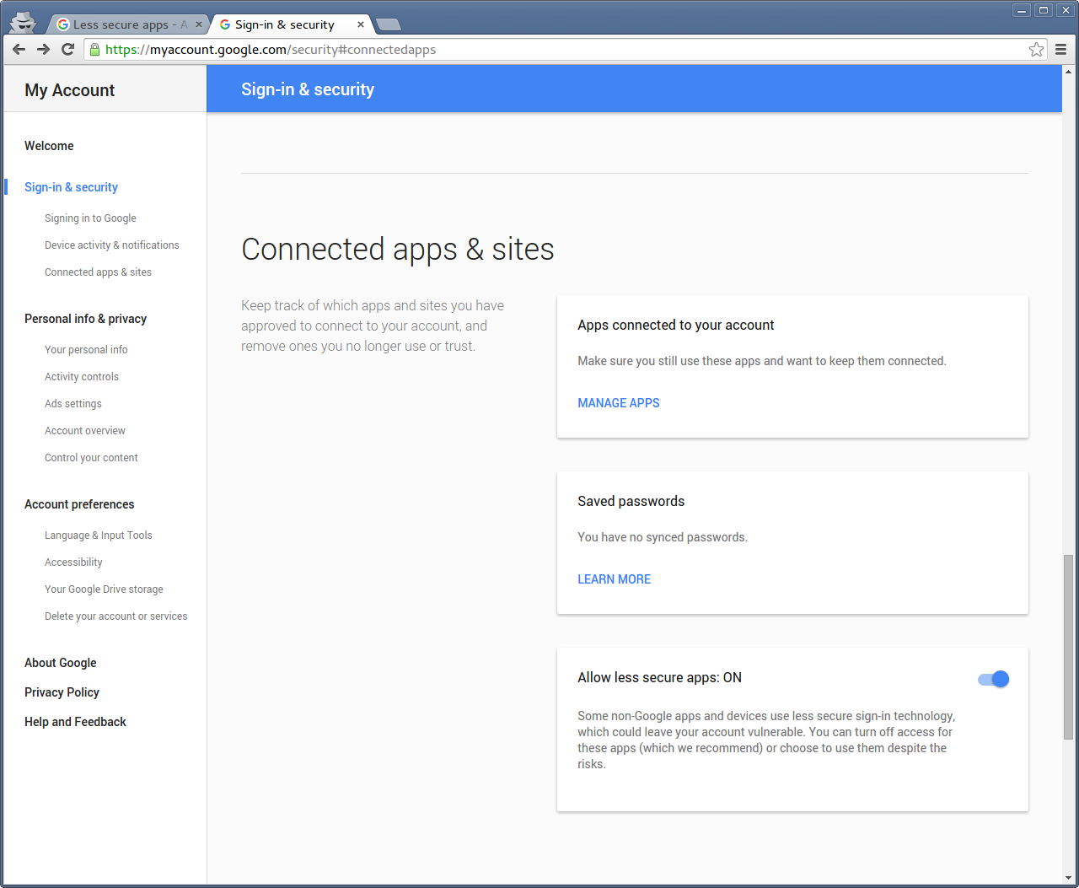This screenshot has height=888, width=1079.
Task: Close the Less secure apps tab
Action: (199, 24)
